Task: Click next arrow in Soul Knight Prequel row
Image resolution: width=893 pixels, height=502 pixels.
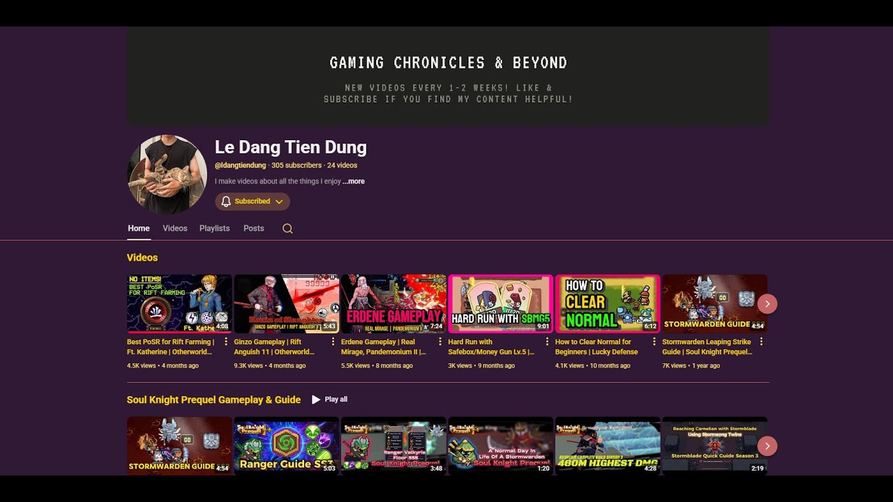Action: click(767, 446)
